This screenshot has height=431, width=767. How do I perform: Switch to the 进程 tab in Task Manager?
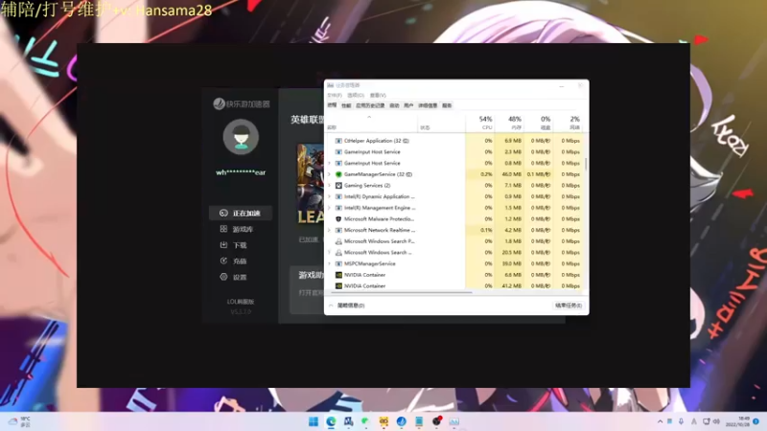[x=332, y=105]
